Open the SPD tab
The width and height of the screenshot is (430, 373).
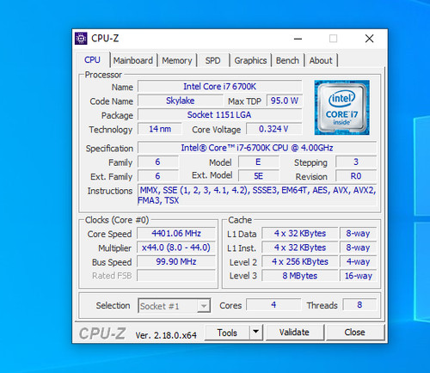[x=212, y=60]
